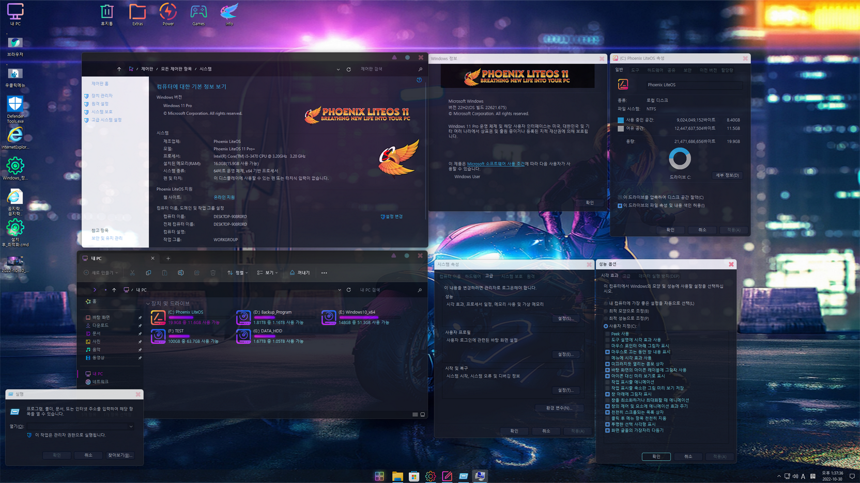Click the Copy icon in Explorer toolbar
The image size is (860, 483).
point(148,272)
